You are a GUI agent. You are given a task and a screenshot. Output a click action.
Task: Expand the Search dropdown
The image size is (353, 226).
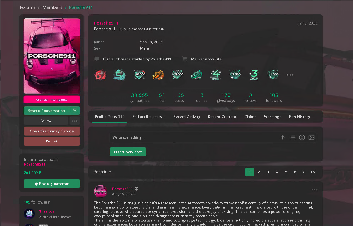pyautogui.click(x=103, y=172)
